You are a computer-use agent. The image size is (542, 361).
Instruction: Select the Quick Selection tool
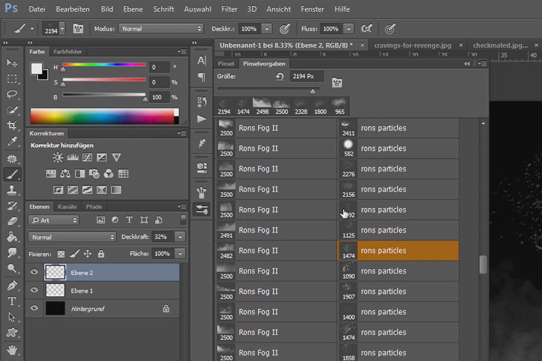point(12,111)
